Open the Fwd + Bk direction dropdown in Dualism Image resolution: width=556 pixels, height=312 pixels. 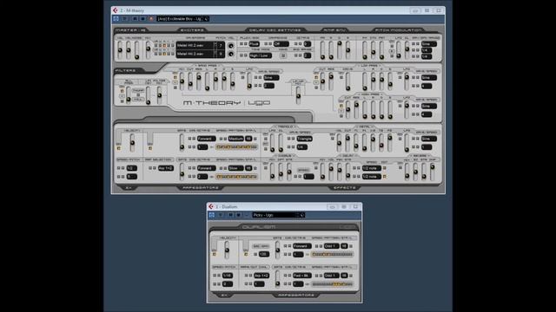click(302, 276)
